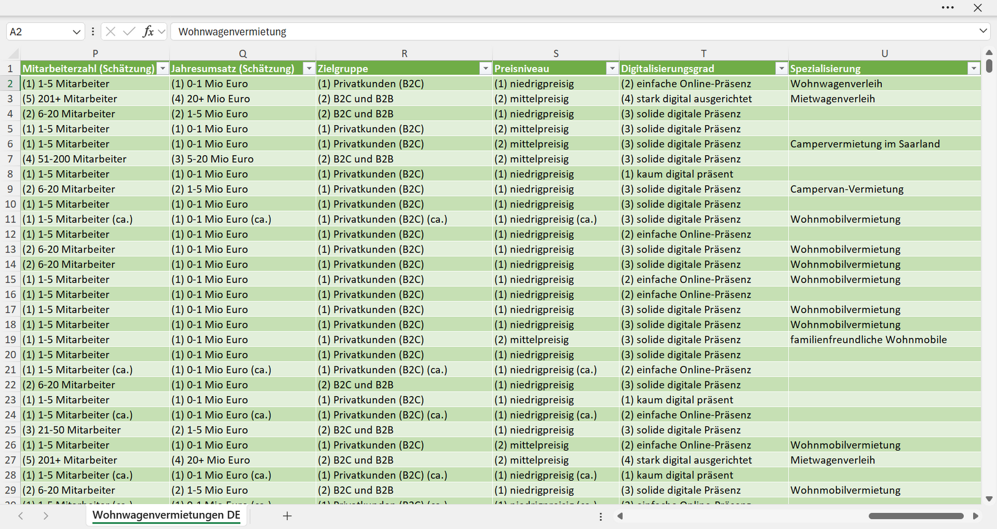997x529 pixels.
Task: Click the vertical scrollbar up arrow
Action: click(x=989, y=53)
